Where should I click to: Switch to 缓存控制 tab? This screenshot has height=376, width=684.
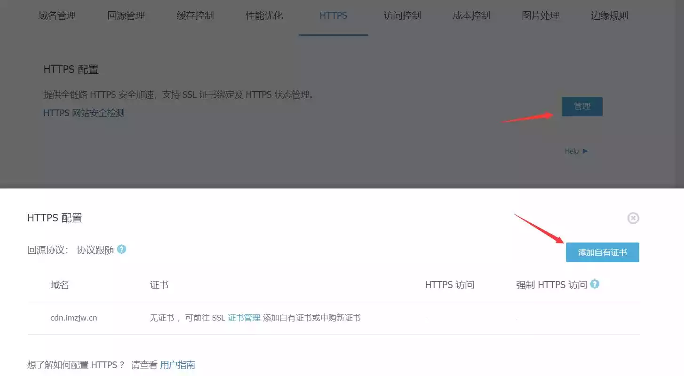195,16
